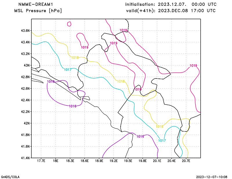This screenshot has height=179, width=232.
Task: Click the 42.8N latitude label
Action: coord(25,77)
